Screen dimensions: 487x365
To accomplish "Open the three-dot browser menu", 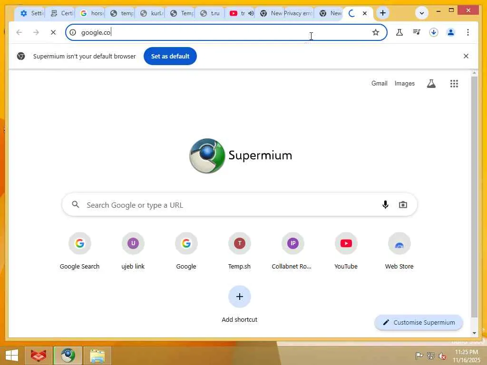I will [x=468, y=32].
